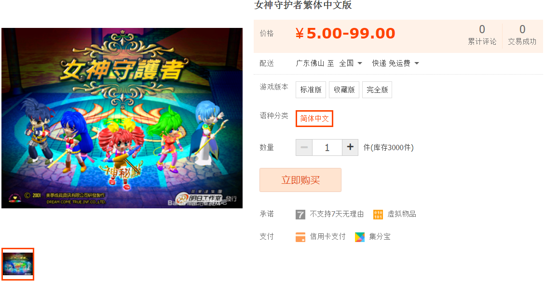
Task: Click the main 女神守護者 product image
Action: [x=122, y=118]
